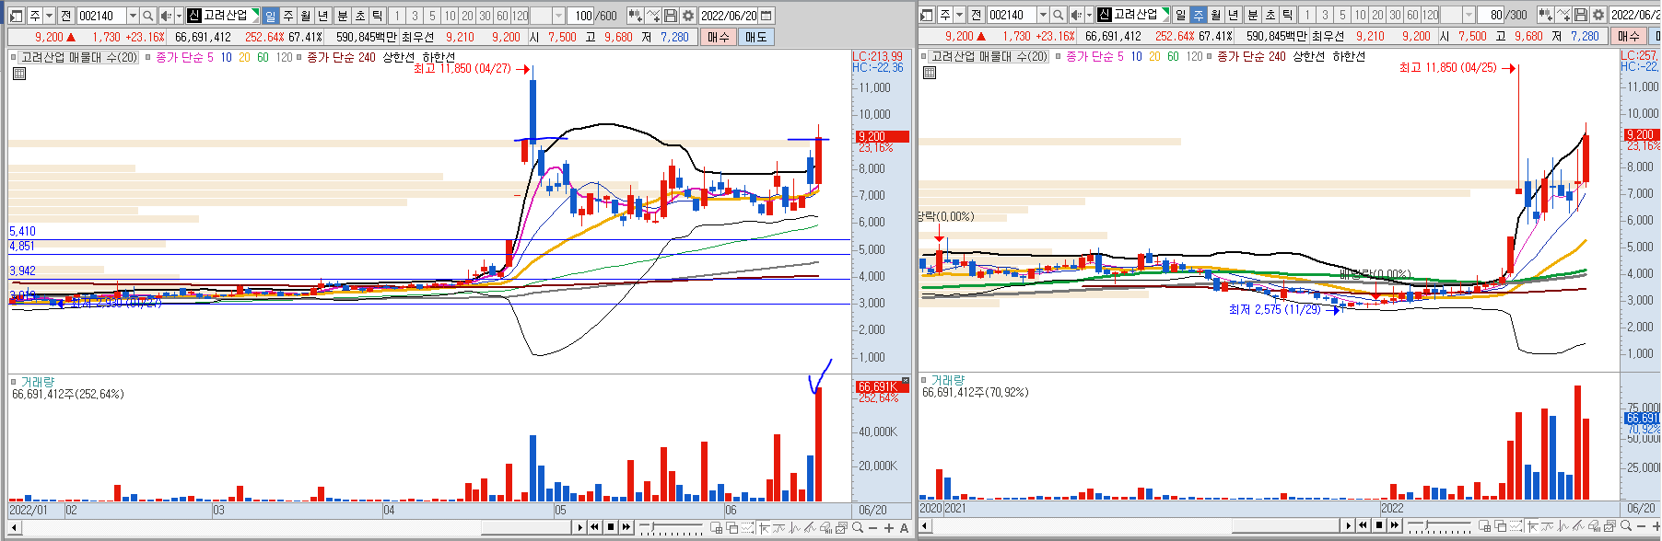This screenshot has height=541, width=1662.
Task: Select yearly 년 period in left chart
Action: point(323,16)
